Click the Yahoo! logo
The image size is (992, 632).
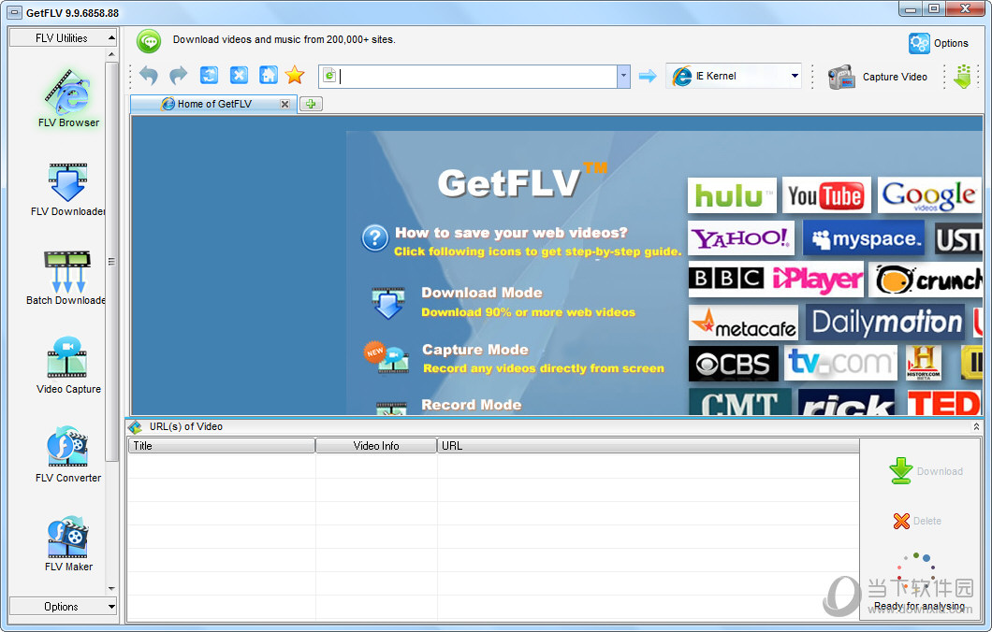tap(741, 238)
